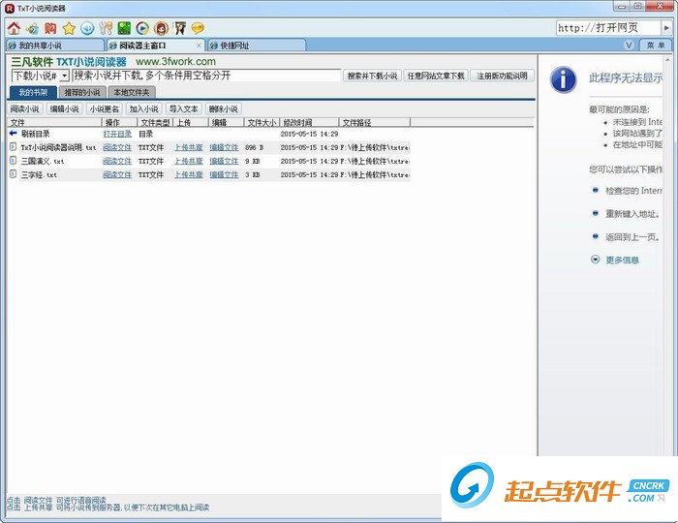Click 编辑文件 link for 三字经.txt
The image size is (678, 523).
pos(224,174)
